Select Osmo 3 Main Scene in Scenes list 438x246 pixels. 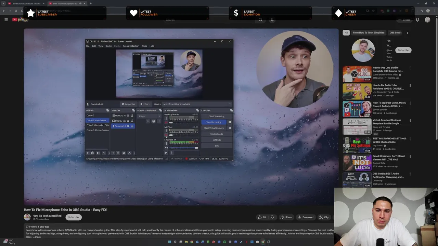point(97,120)
